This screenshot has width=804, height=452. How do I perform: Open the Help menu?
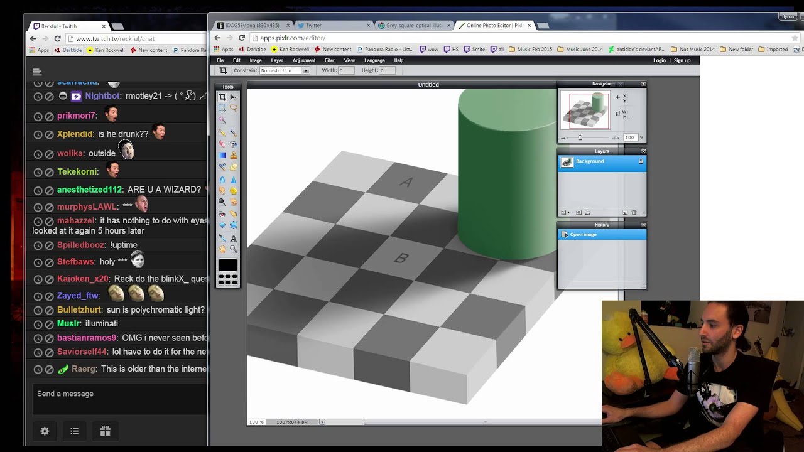(x=399, y=60)
